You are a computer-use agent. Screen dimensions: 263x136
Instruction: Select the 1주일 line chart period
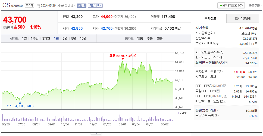35,38
